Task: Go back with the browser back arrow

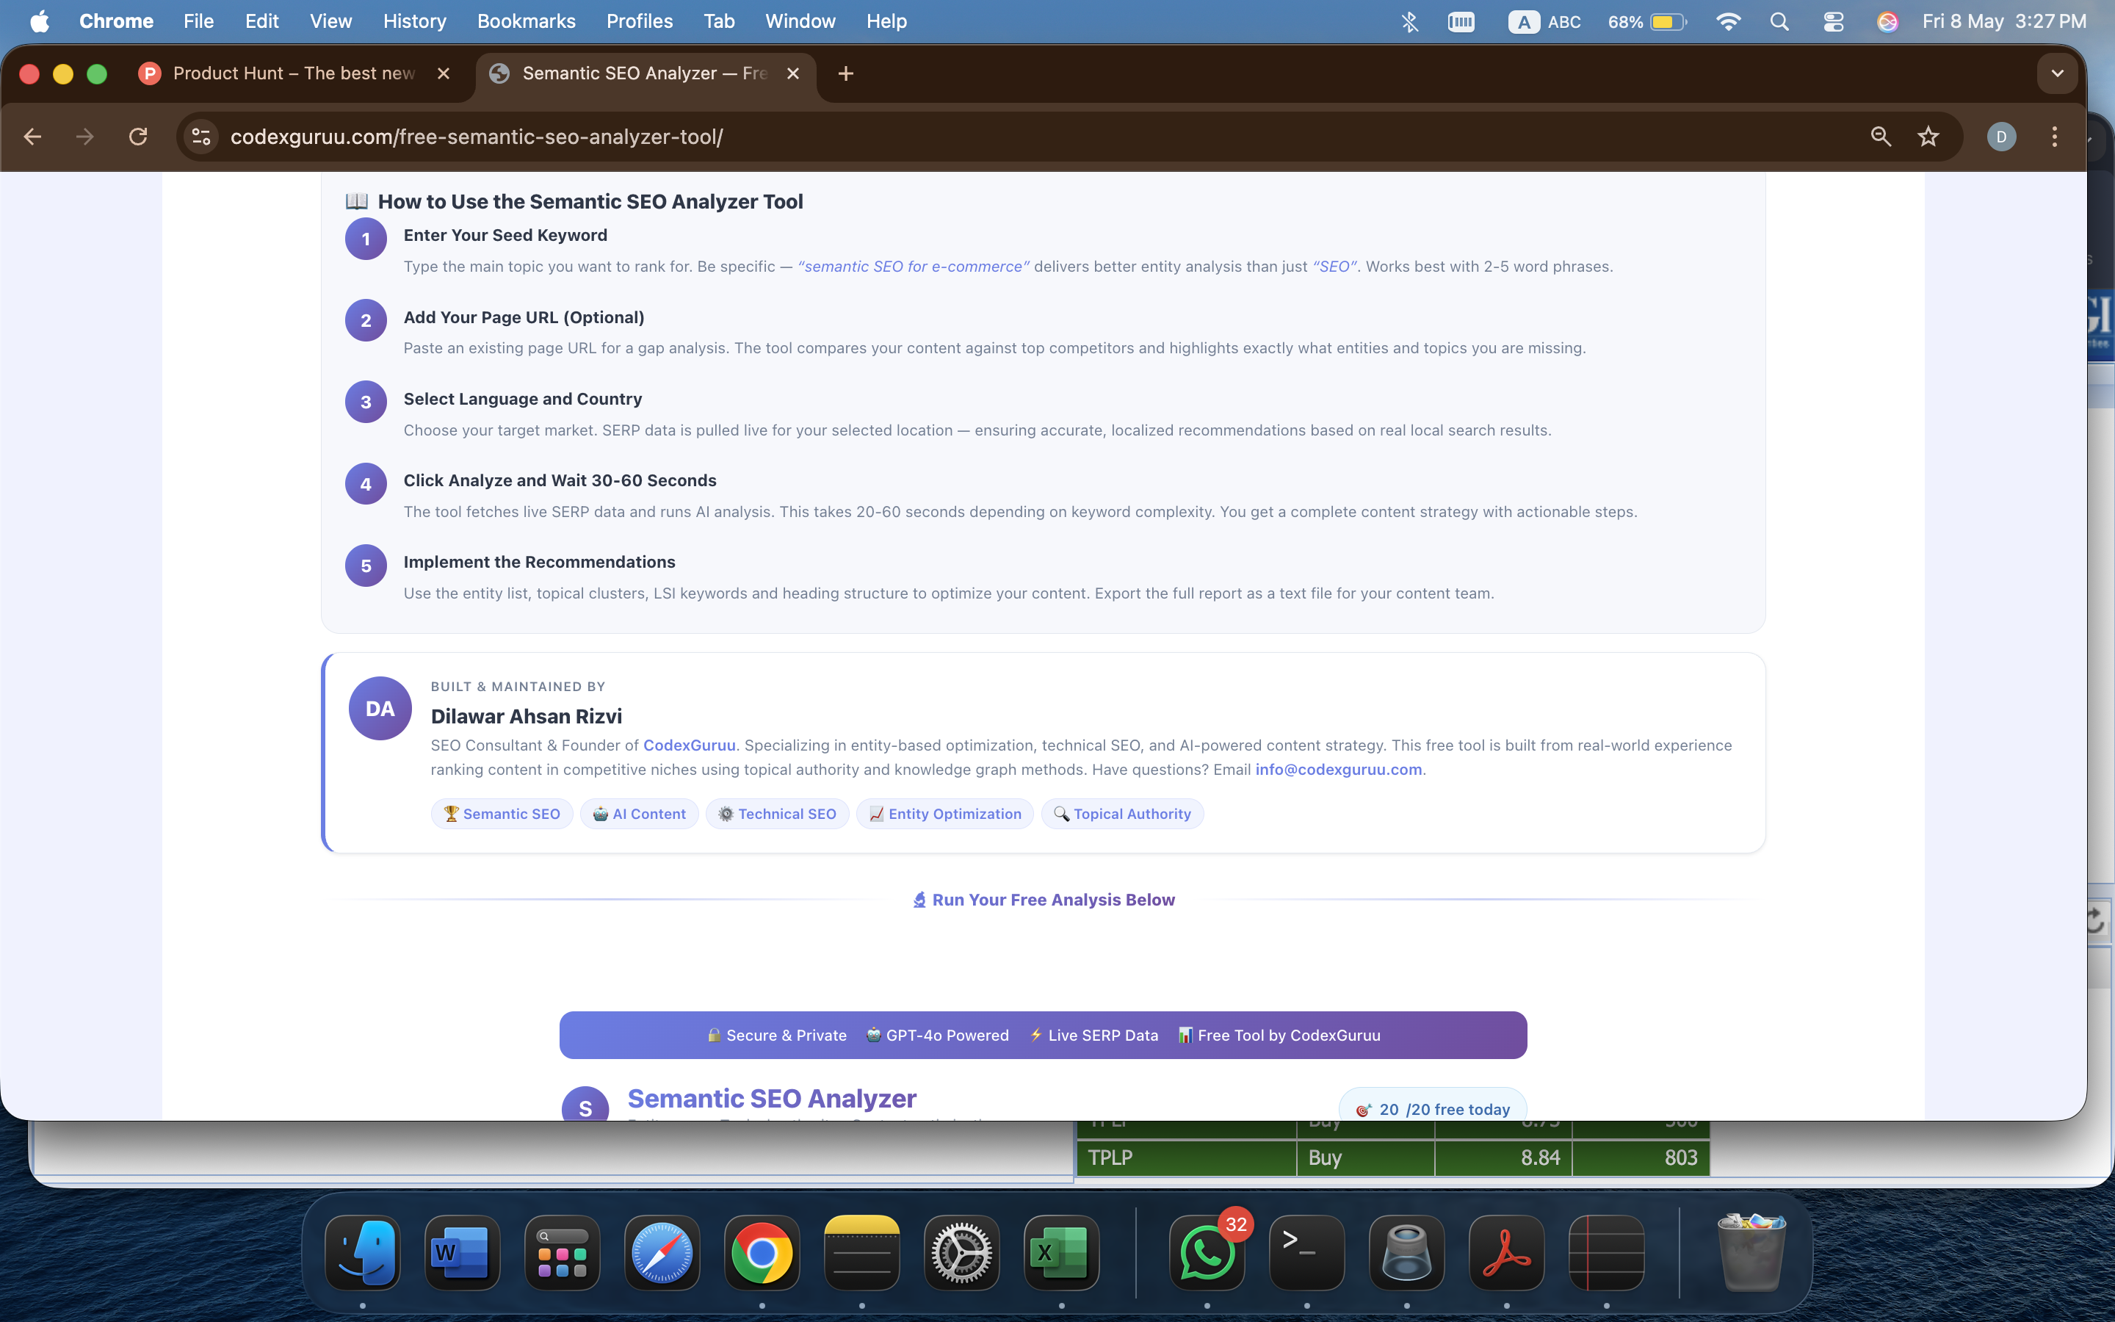Action: pyautogui.click(x=32, y=137)
